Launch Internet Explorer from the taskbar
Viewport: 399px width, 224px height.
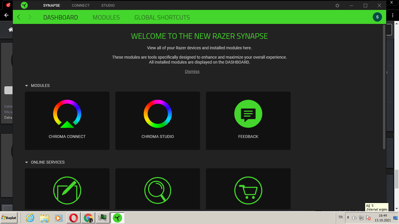coord(30,218)
